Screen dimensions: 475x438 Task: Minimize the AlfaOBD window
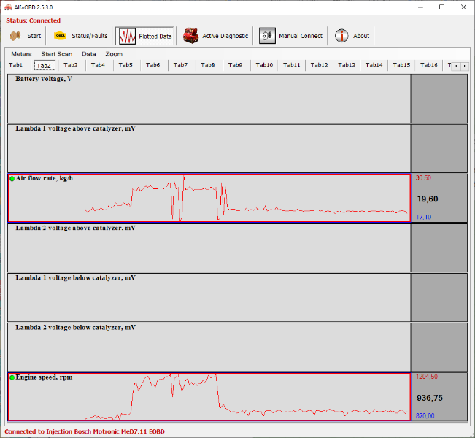[x=420, y=7]
